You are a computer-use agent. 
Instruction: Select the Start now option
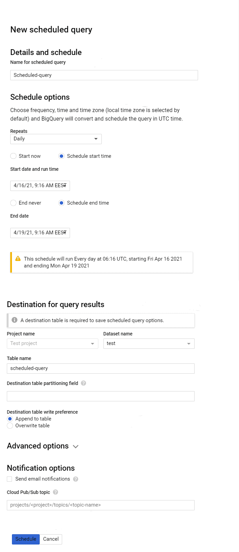click(x=13, y=156)
